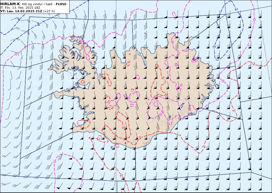Click the FL050 flight level label
Viewport: 272px width, 193px height.
click(61, 4)
